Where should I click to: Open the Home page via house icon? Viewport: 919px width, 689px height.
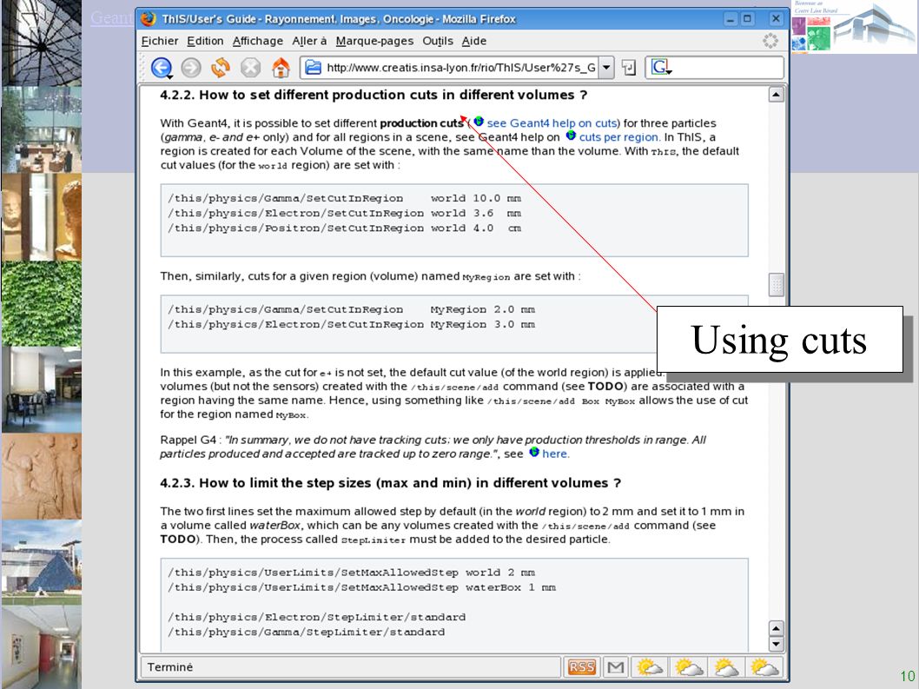(281, 68)
